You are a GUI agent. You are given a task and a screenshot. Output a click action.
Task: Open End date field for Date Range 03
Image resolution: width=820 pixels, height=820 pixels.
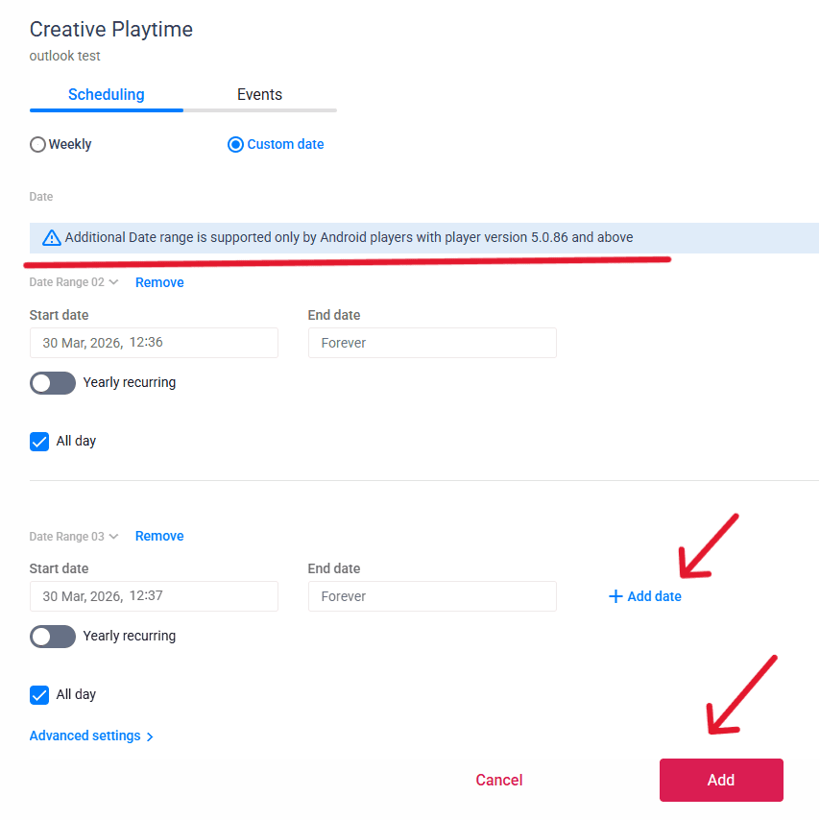pyautogui.click(x=432, y=596)
